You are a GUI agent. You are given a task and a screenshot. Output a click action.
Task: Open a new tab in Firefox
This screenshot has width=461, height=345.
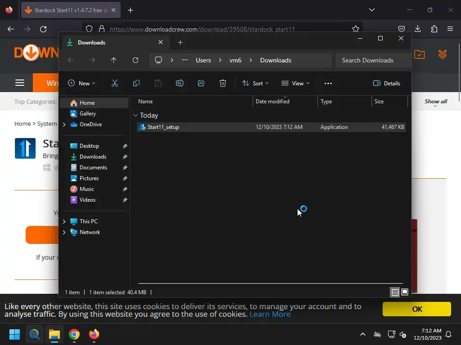130,10
